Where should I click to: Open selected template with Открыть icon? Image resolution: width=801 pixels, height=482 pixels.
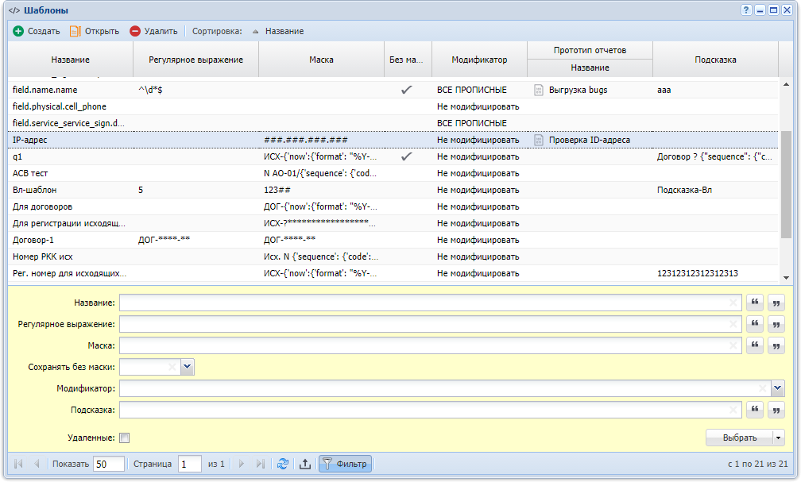click(75, 31)
